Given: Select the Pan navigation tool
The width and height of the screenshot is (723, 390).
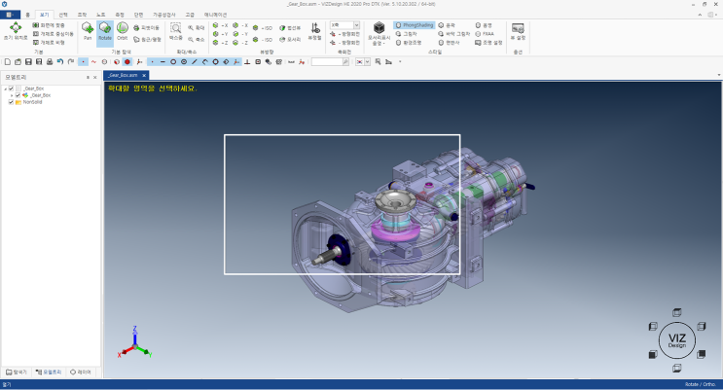Looking at the screenshot, I should click(88, 31).
